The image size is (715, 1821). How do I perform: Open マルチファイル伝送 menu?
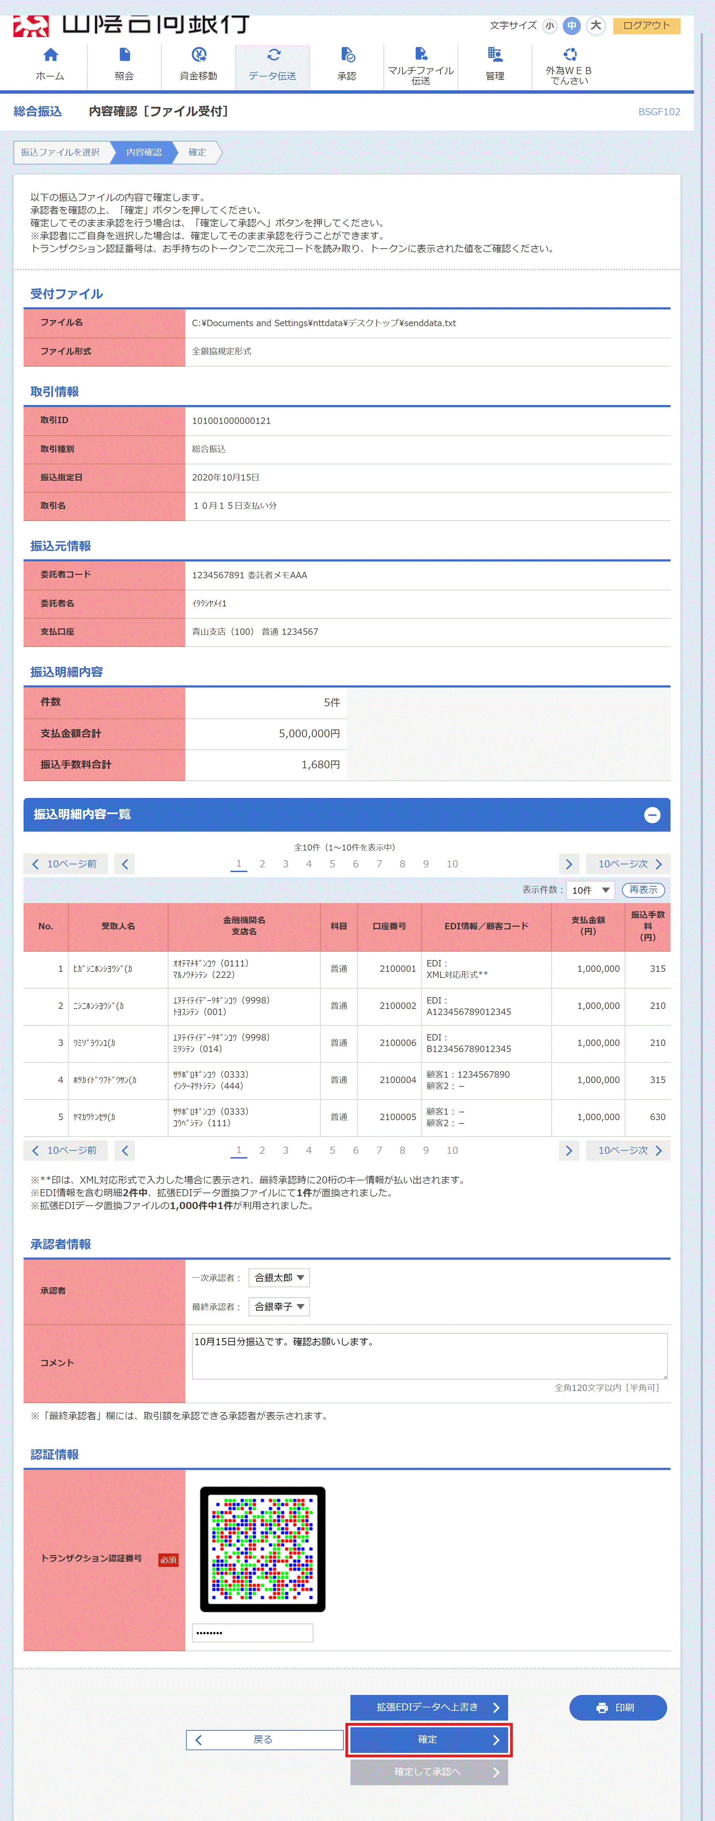[421, 66]
